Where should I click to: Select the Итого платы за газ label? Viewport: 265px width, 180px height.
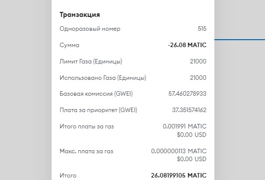coord(87,126)
